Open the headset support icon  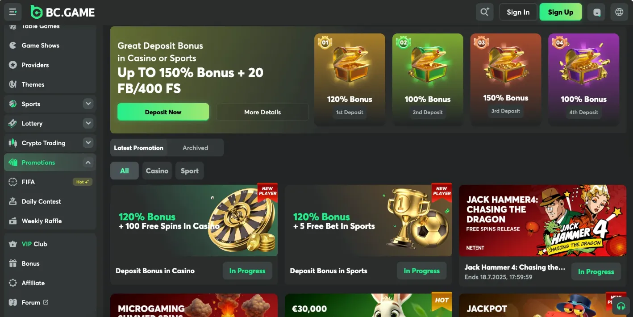621,306
